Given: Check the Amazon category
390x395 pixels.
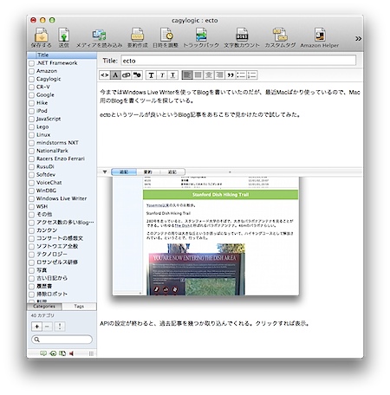Looking at the screenshot, I should pos(32,71).
